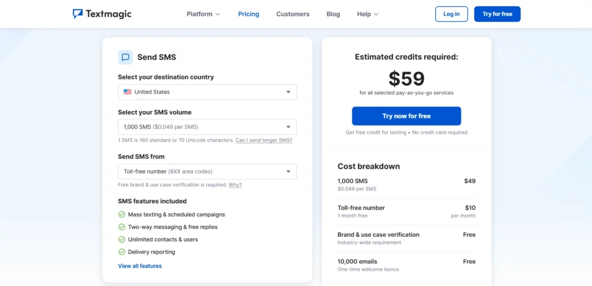Click the Textmagic logo icon

click(77, 14)
